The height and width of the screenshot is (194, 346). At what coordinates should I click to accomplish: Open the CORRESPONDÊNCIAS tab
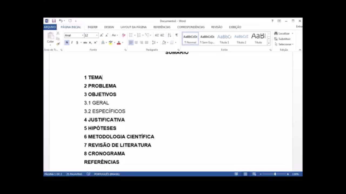point(191,27)
